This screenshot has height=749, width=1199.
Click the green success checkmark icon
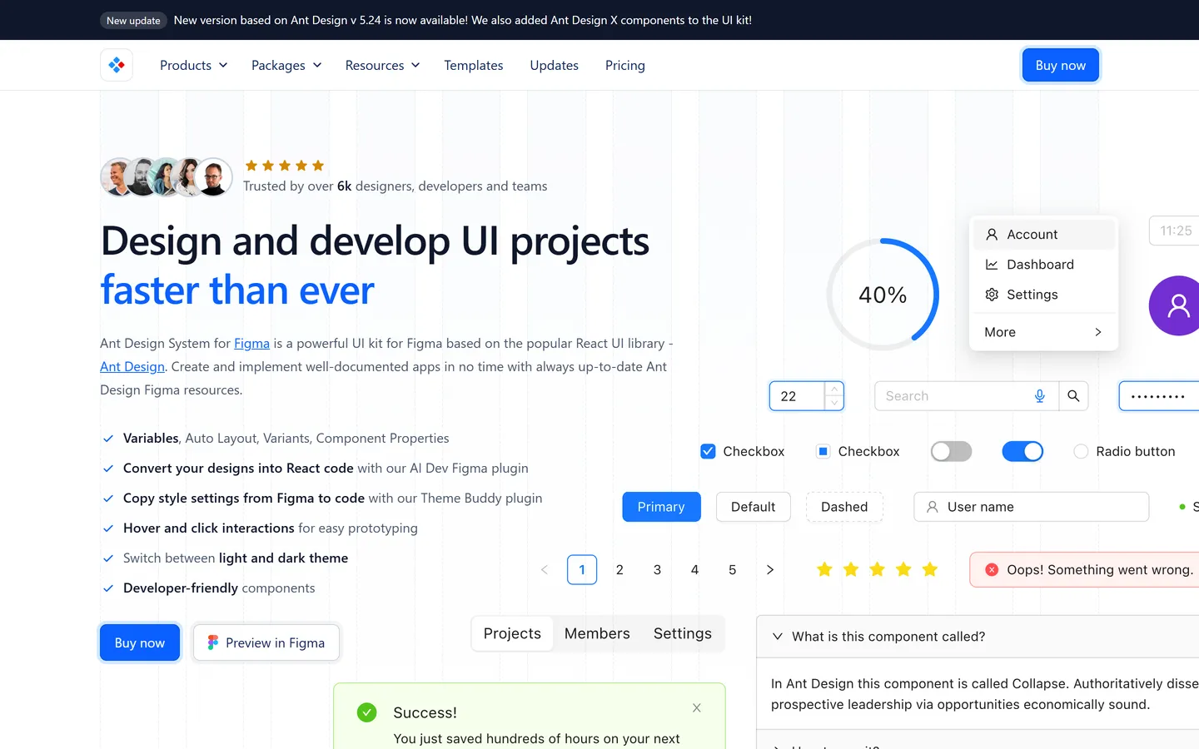point(366,712)
